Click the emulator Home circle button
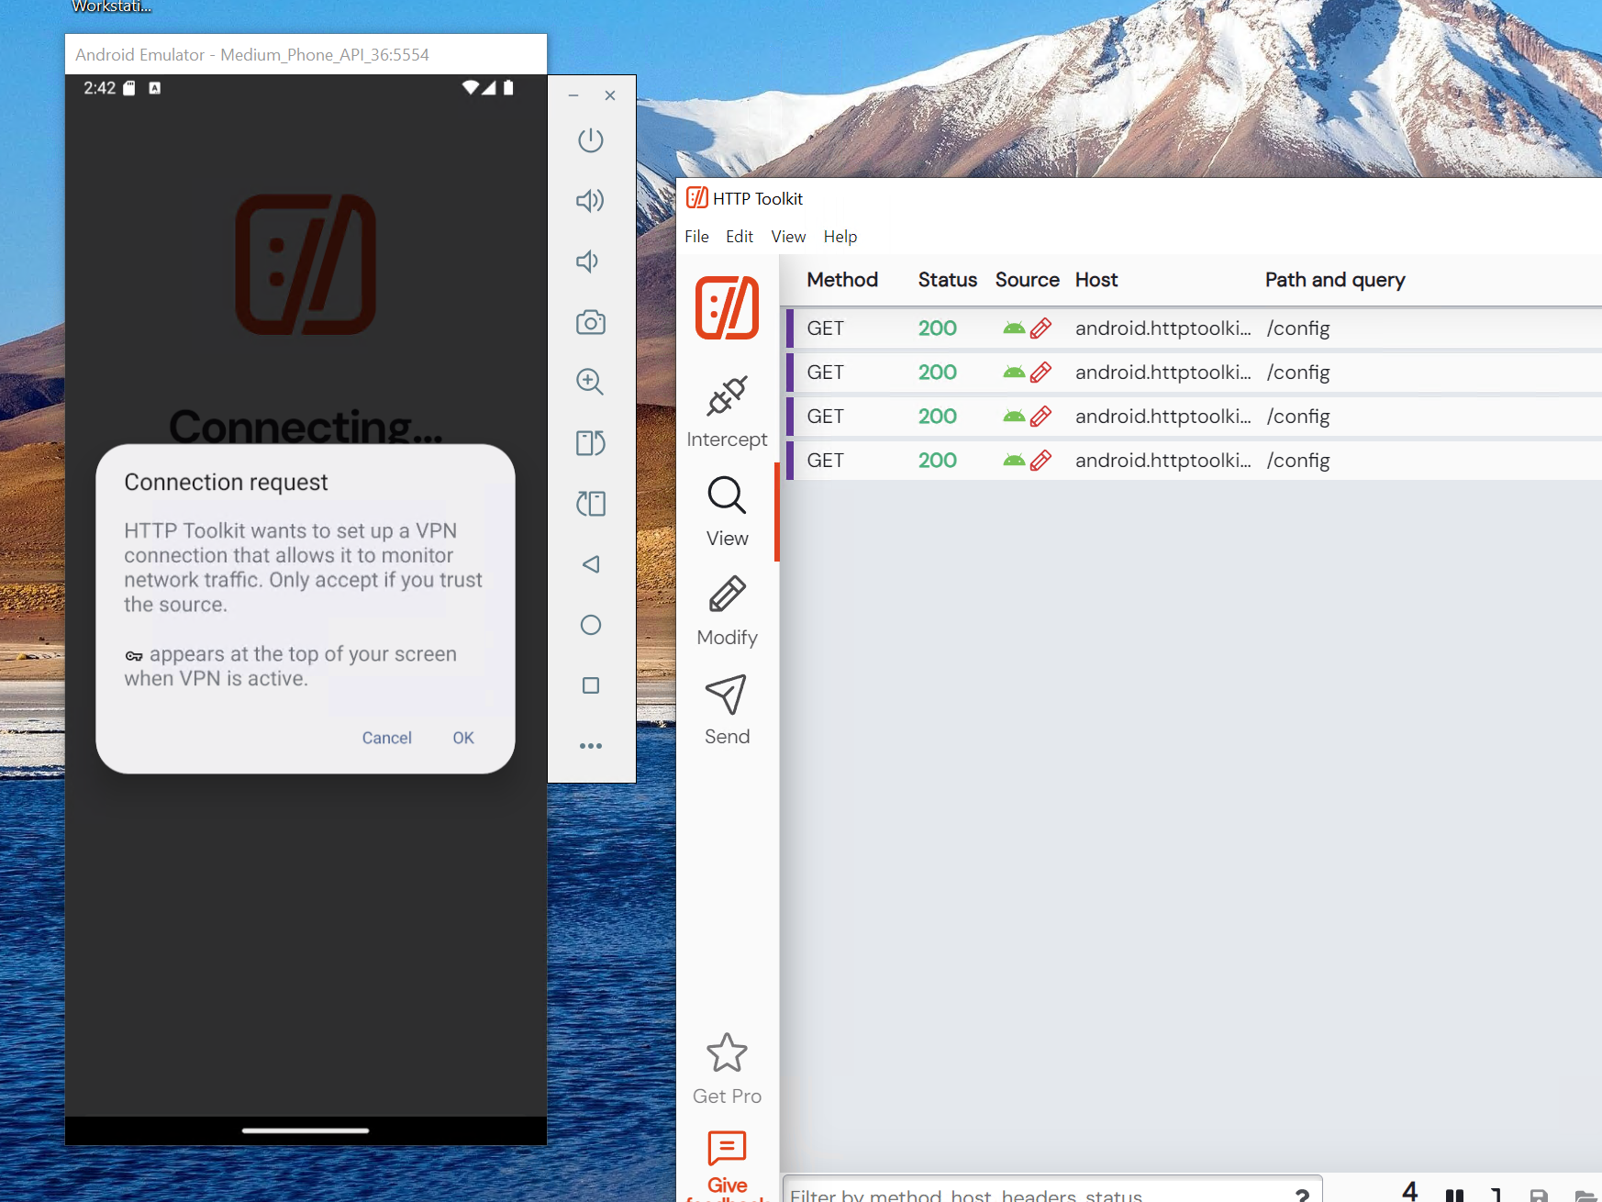This screenshot has height=1202, width=1602. pyautogui.click(x=591, y=625)
